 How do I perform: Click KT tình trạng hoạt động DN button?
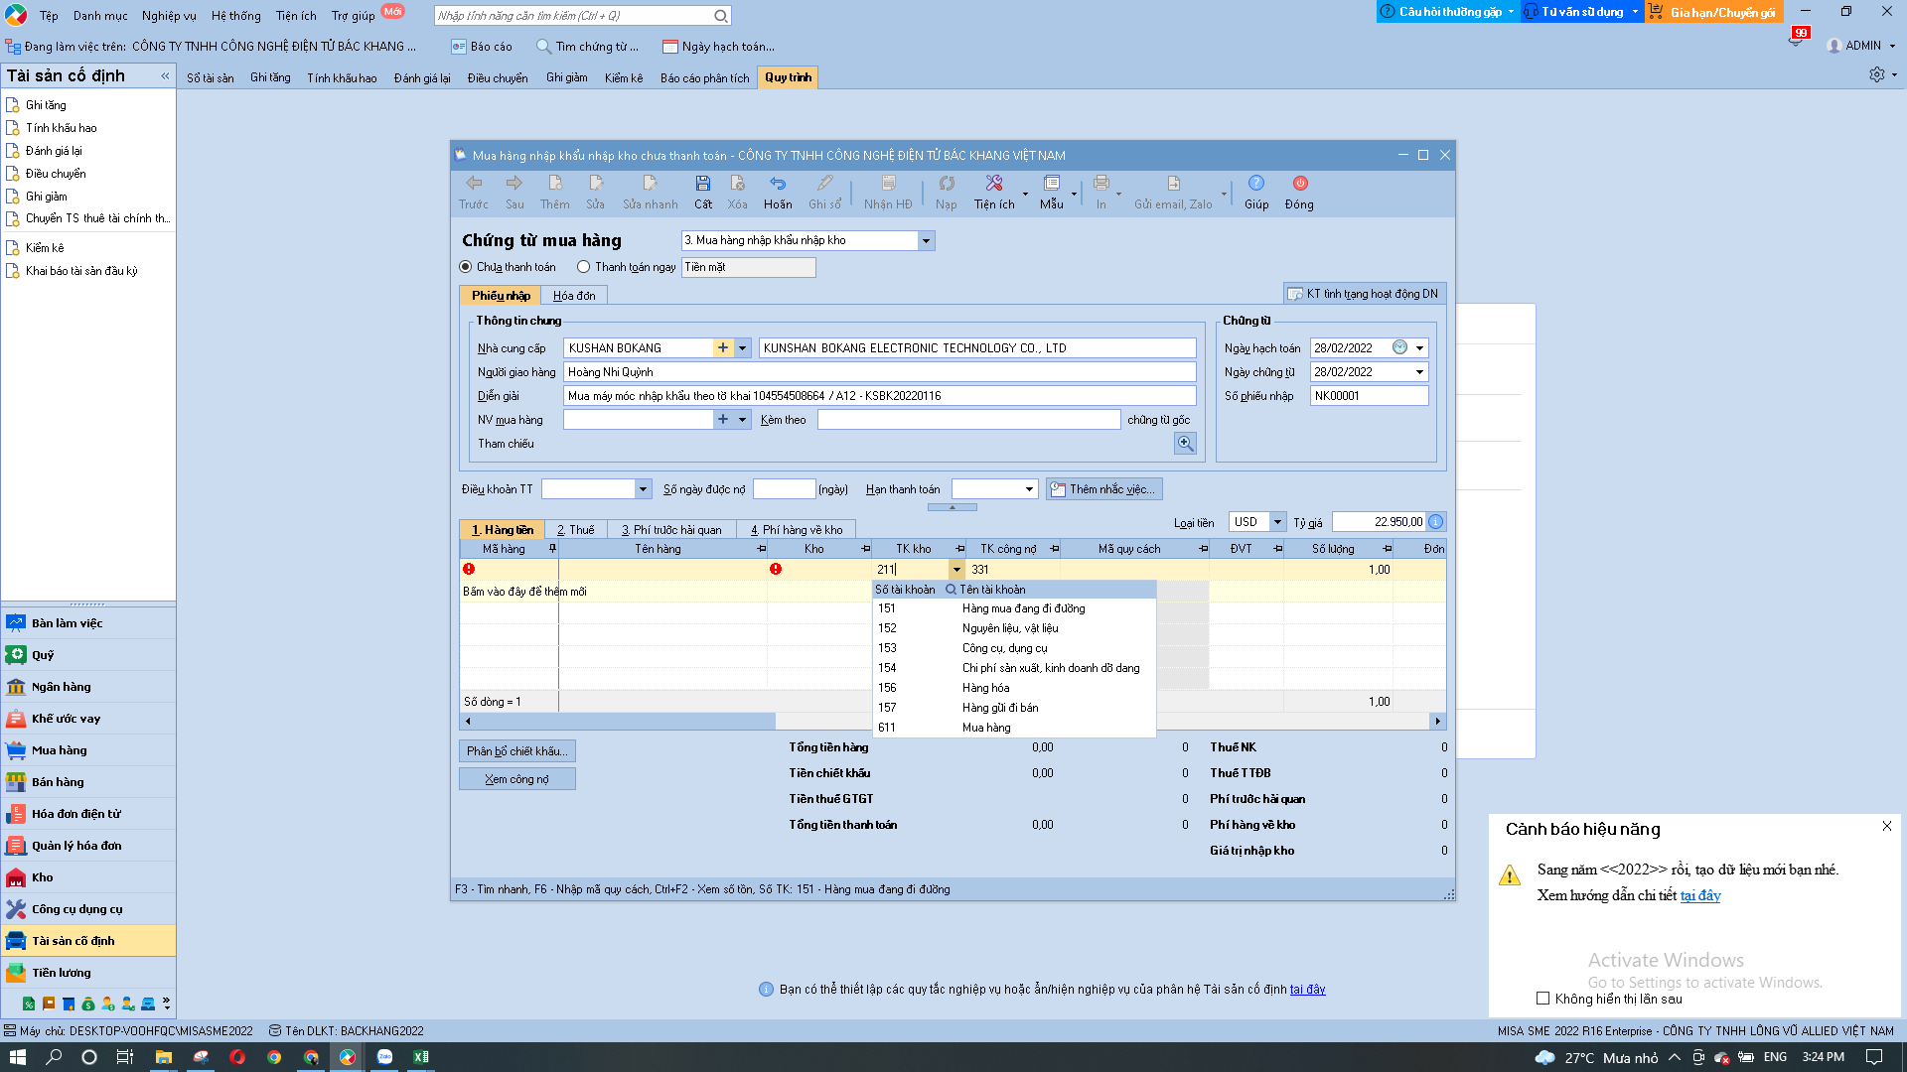1364,294
